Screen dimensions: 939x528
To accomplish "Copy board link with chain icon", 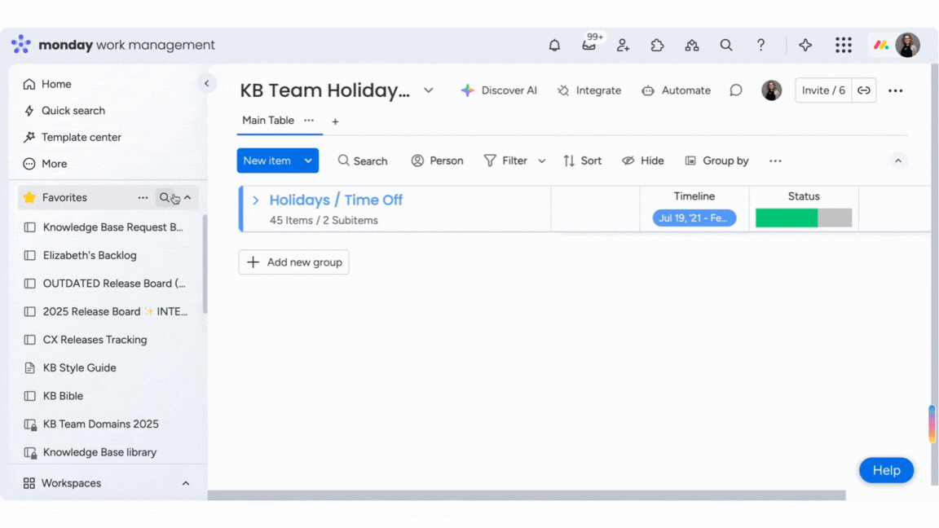I will click(x=863, y=90).
